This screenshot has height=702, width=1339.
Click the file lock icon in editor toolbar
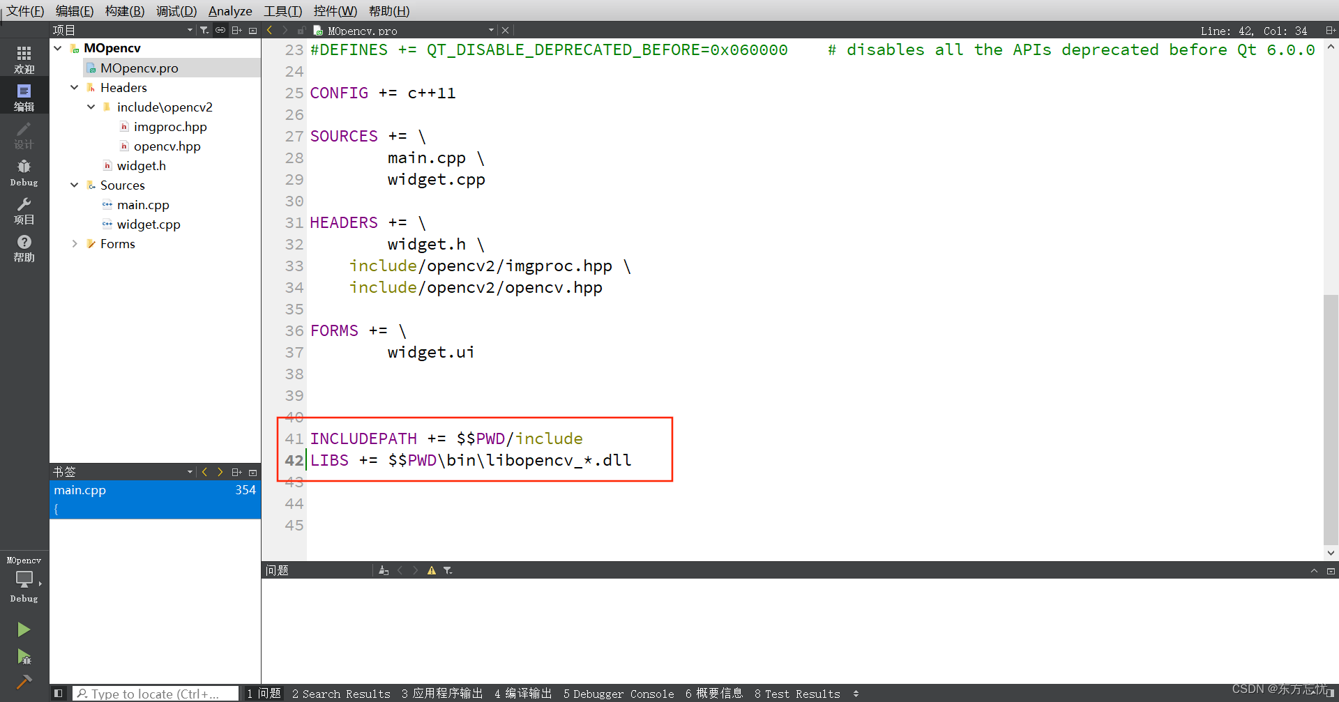coord(301,30)
